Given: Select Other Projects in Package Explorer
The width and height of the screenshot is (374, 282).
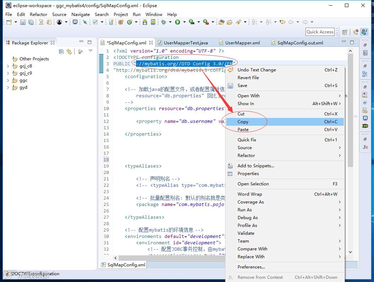Looking at the screenshot, I should [x=34, y=59].
